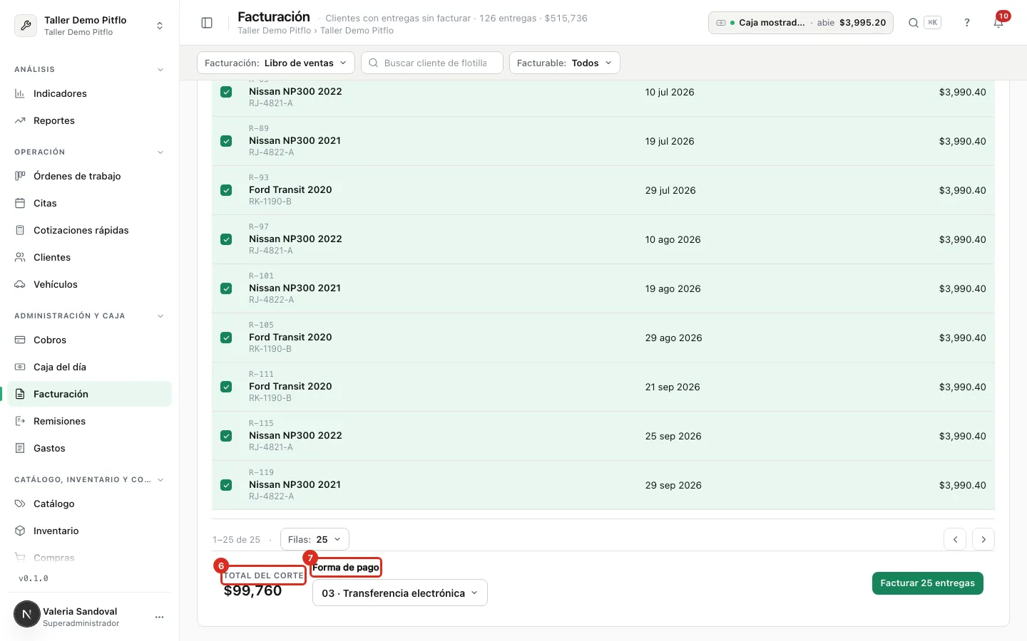
Task: Uncheck the R-89 Nissan NP300 2021 row
Action: click(x=226, y=141)
